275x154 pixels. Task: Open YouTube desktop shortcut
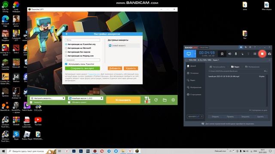[x=38, y=121]
